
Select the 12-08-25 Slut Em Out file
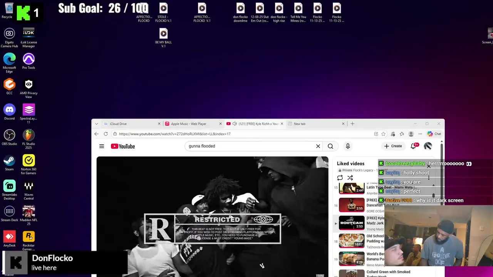(260, 12)
